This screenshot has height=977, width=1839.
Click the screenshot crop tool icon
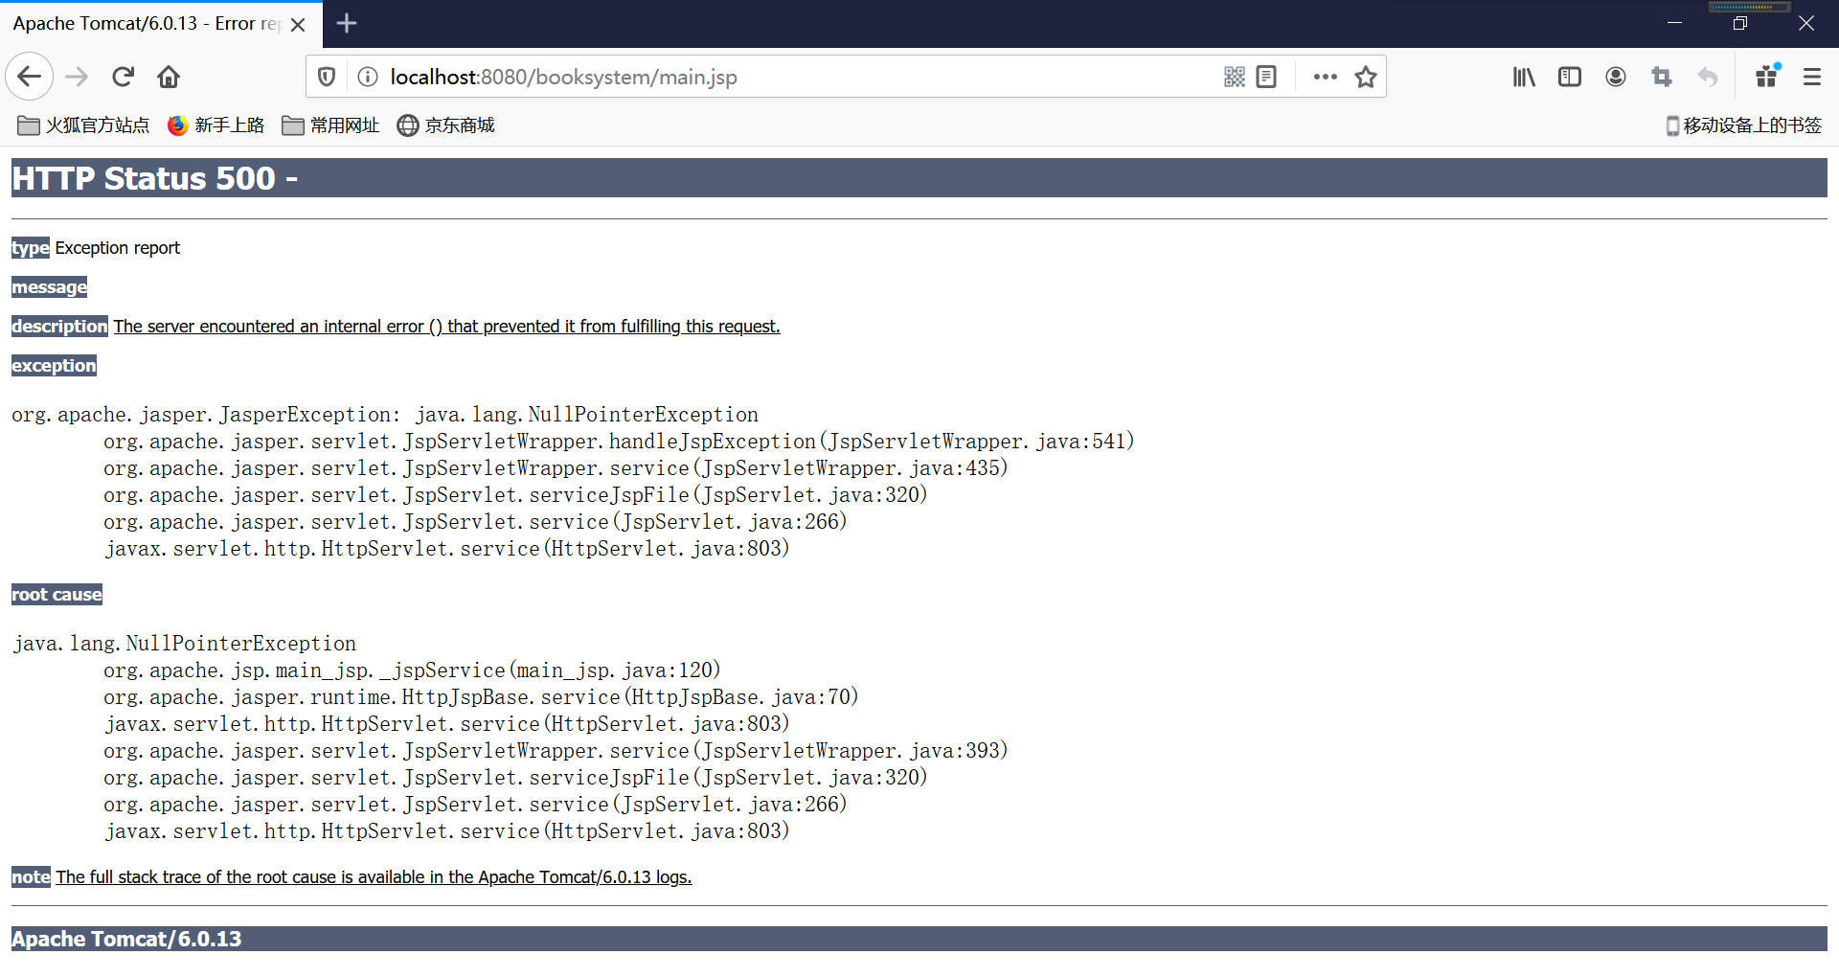[1661, 77]
